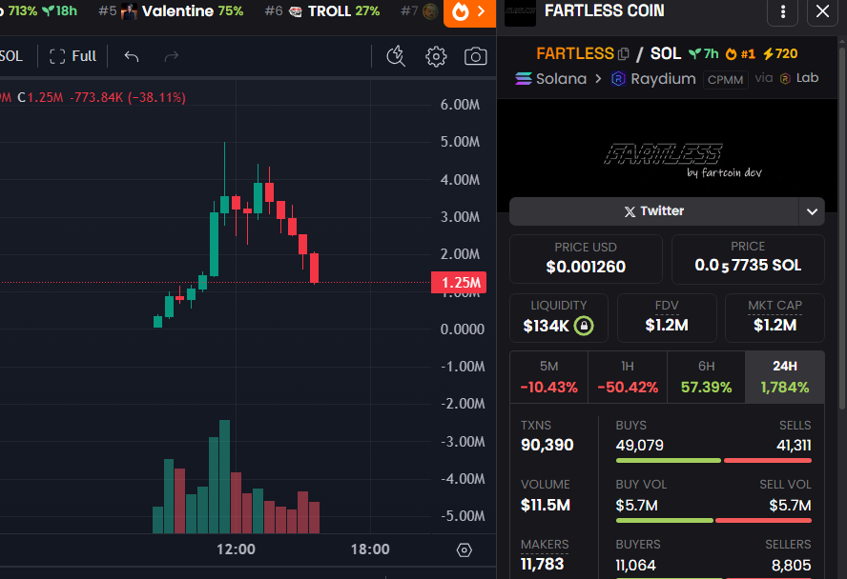Click the Buy Vol versus Sell Vol bar
The height and width of the screenshot is (579, 847).
[x=713, y=520]
